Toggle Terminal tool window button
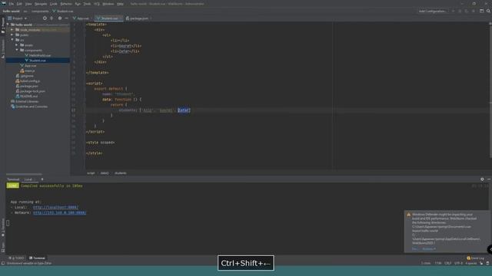Image resolution: width=492 pixels, height=276 pixels. pyautogui.click(x=37, y=258)
